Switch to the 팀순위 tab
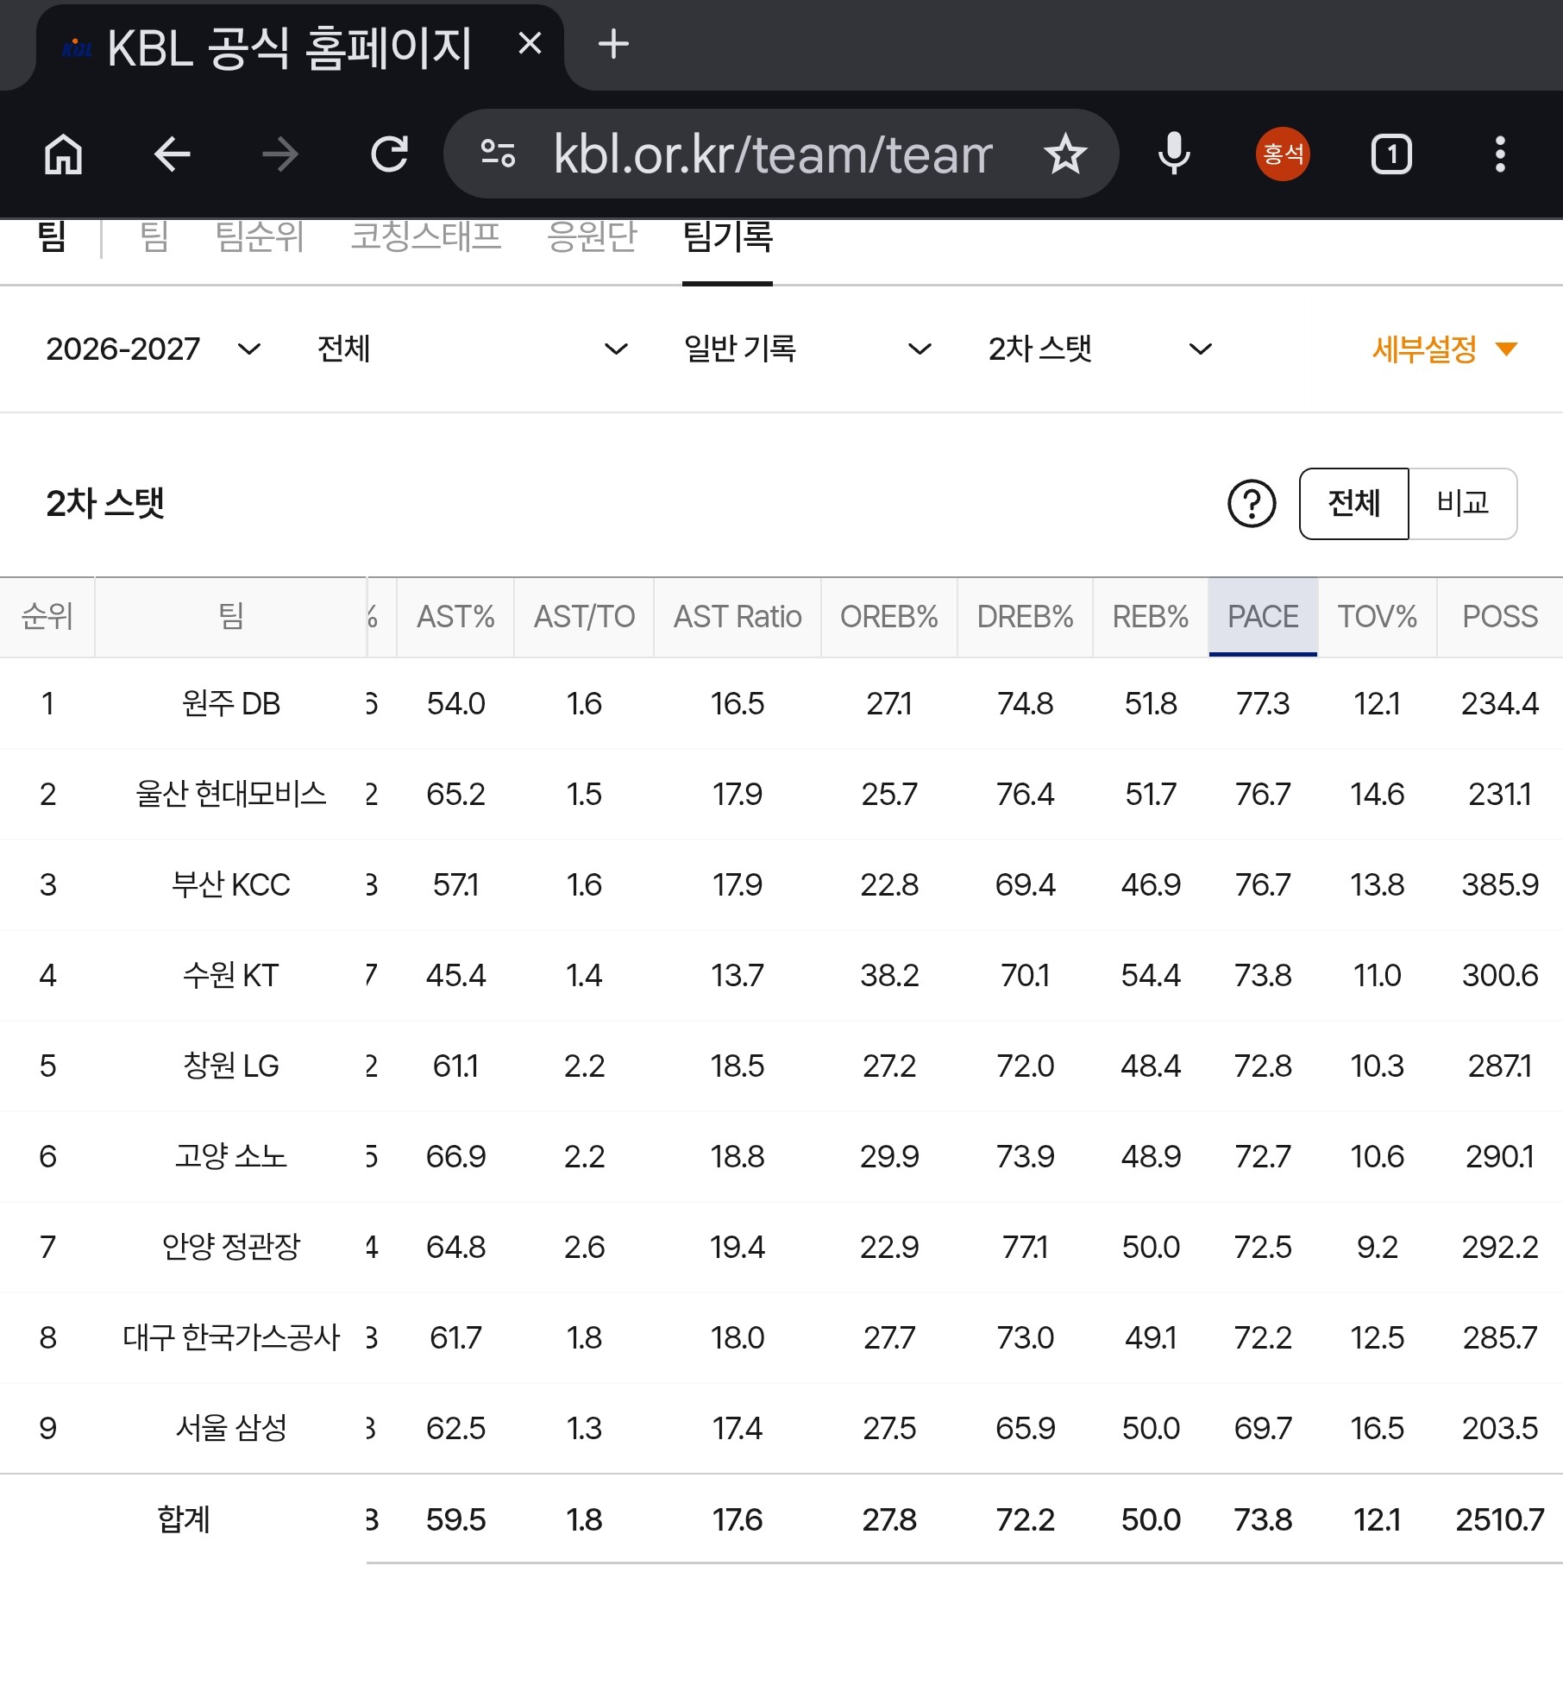Image resolution: width=1563 pixels, height=1698 pixels. [x=260, y=236]
